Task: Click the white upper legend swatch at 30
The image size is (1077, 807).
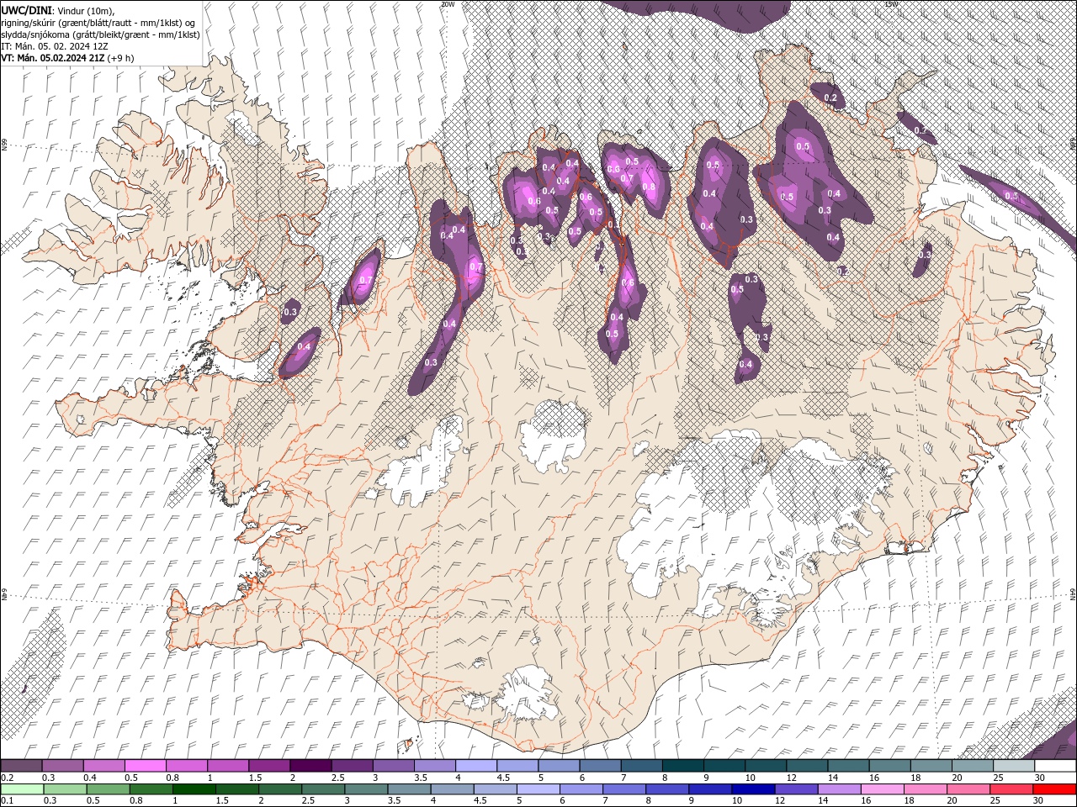Action: pos(1054,766)
